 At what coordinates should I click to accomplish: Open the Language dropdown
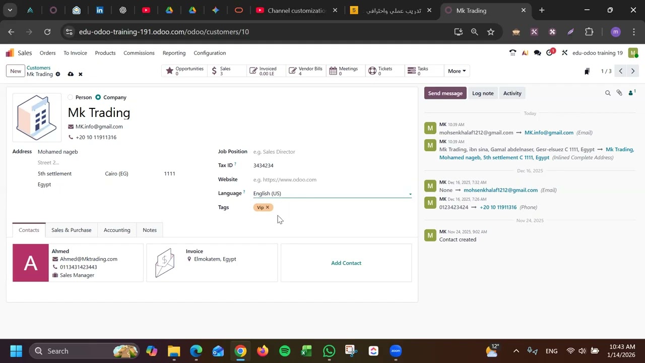(332, 194)
